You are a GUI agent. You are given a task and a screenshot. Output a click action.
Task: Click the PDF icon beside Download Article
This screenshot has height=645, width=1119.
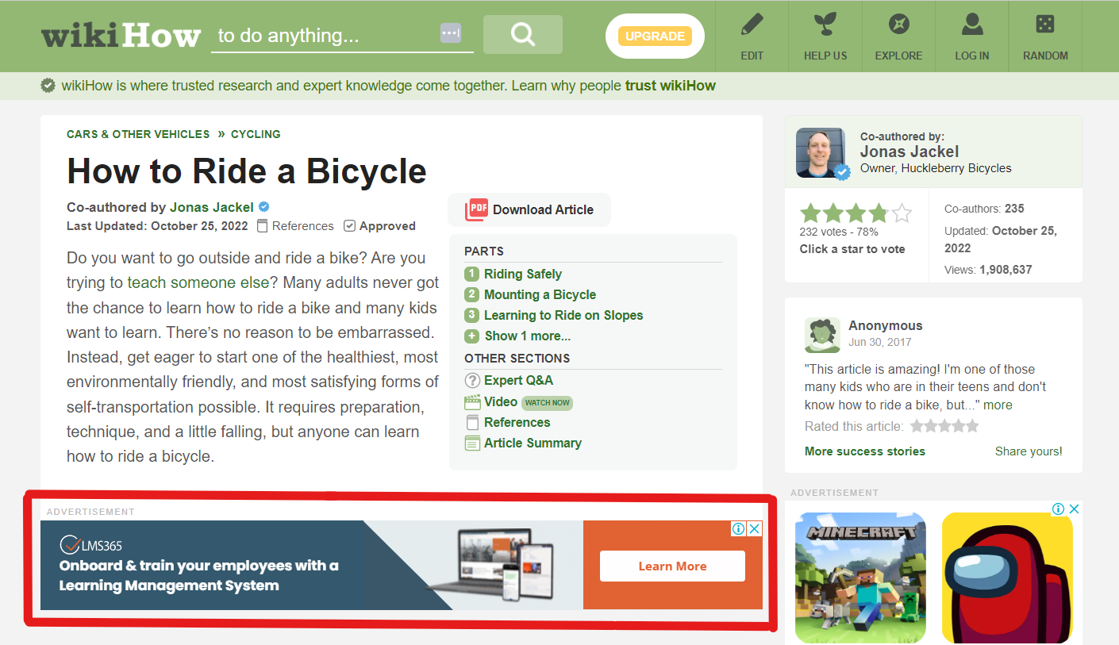(x=477, y=209)
